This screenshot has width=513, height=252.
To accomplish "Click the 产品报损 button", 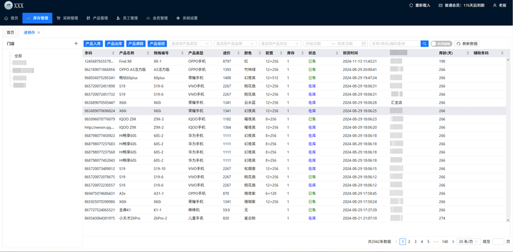I will click(x=157, y=43).
